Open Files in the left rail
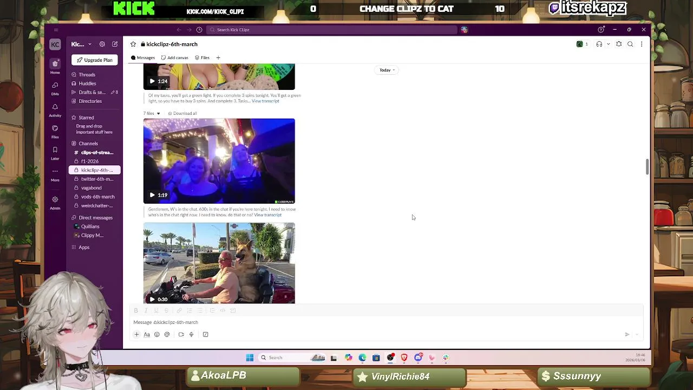693x390 pixels. pyautogui.click(x=55, y=132)
